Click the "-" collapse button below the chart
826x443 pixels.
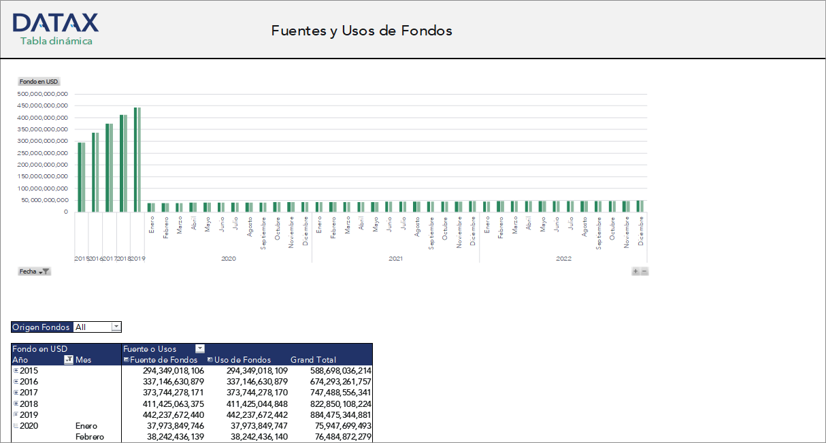644,270
